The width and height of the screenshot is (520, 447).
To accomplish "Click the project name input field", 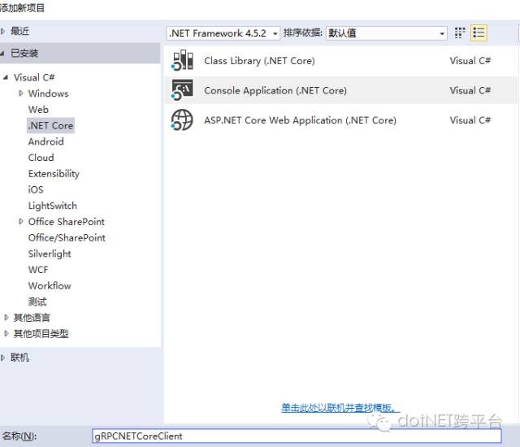I will click(297, 436).
